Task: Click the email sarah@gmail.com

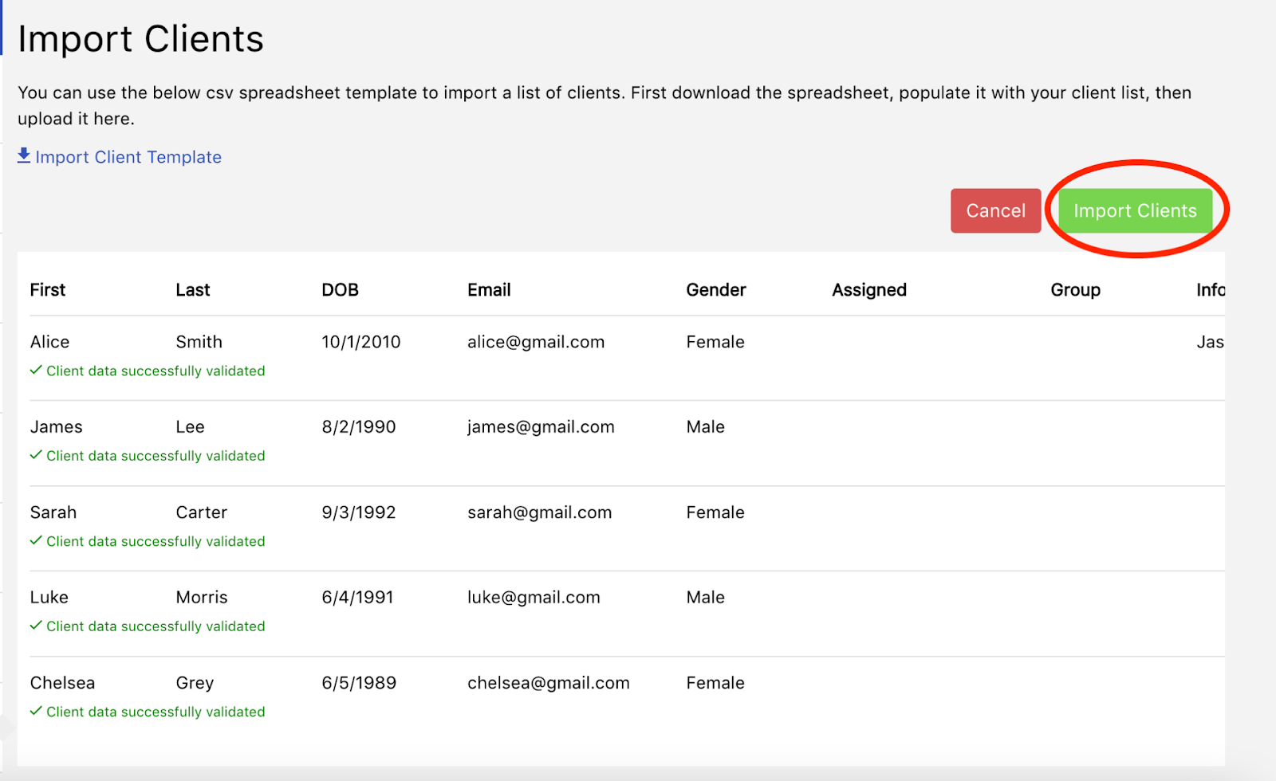Action: click(539, 512)
